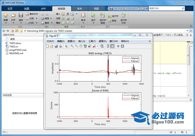Click the Edit Plot arrow tool

[x=66, y=46]
